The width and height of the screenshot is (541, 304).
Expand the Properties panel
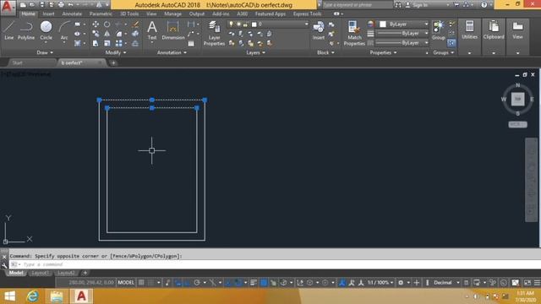coord(383,52)
